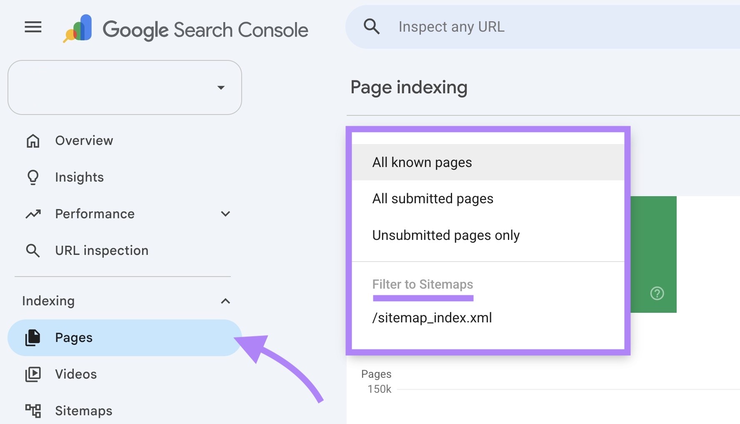Click the green indexed pages card
The width and height of the screenshot is (740, 424).
point(653,254)
